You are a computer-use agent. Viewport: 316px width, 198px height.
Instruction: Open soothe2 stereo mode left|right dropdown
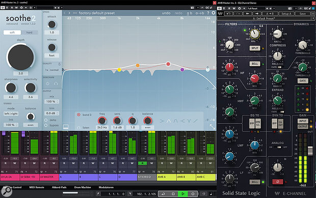(x=11, y=114)
